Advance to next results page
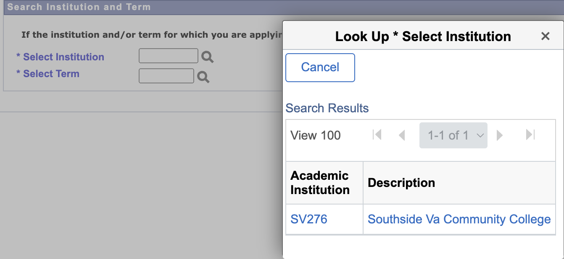This screenshot has height=259, width=564. point(500,135)
